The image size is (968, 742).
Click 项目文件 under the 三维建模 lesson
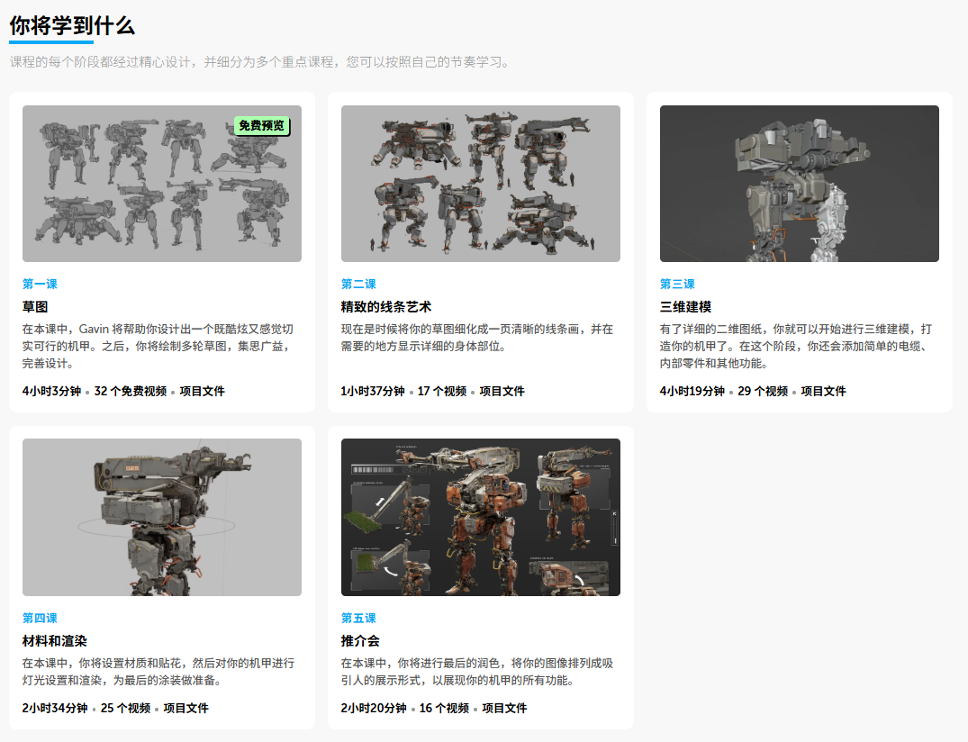coord(823,392)
